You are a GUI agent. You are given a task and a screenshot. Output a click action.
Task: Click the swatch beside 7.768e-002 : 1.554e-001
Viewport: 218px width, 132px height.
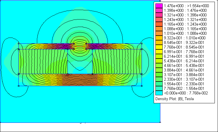(x=159, y=88)
